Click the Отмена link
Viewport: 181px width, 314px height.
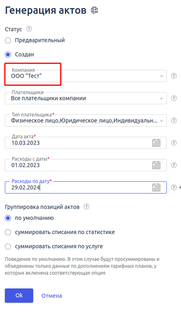pos(51,296)
